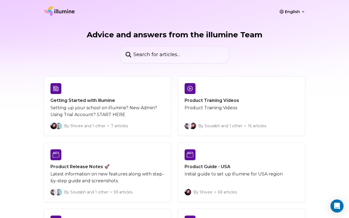Click "7 articles" text
This screenshot has width=349, height=218.
pos(119,126)
